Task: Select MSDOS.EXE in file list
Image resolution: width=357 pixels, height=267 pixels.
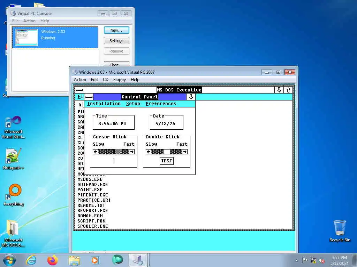Action: (90, 179)
